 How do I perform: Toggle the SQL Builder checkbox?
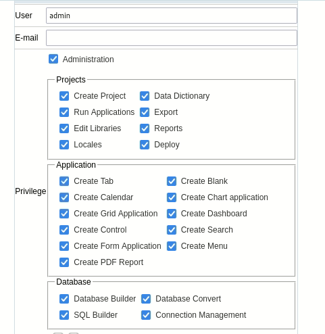pyautogui.click(x=64, y=315)
